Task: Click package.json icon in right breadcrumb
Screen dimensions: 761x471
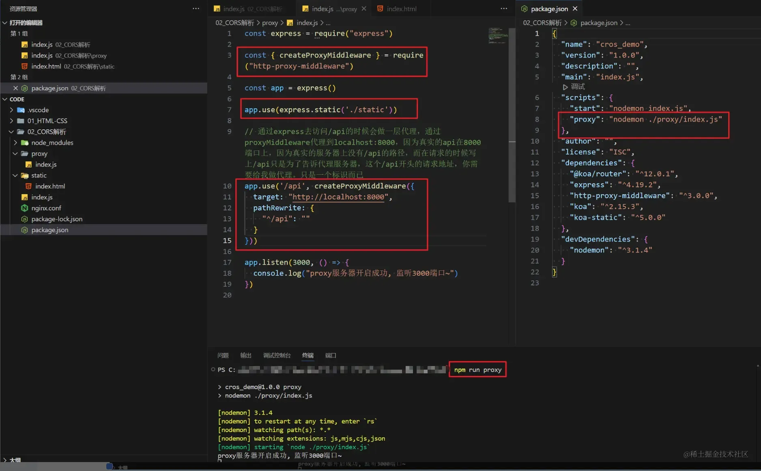Action: (574, 23)
